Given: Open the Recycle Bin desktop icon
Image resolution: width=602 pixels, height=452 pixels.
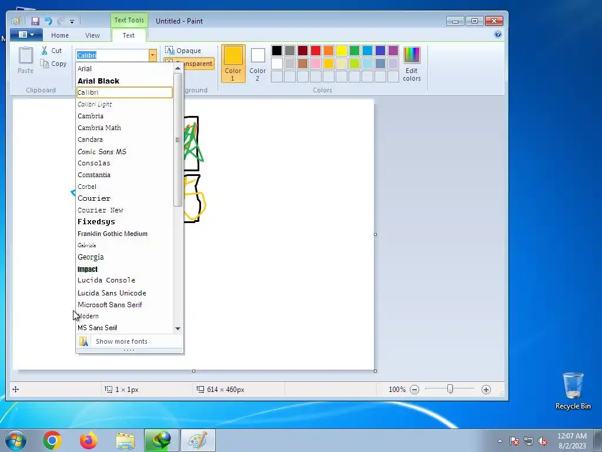Looking at the screenshot, I should [x=573, y=391].
